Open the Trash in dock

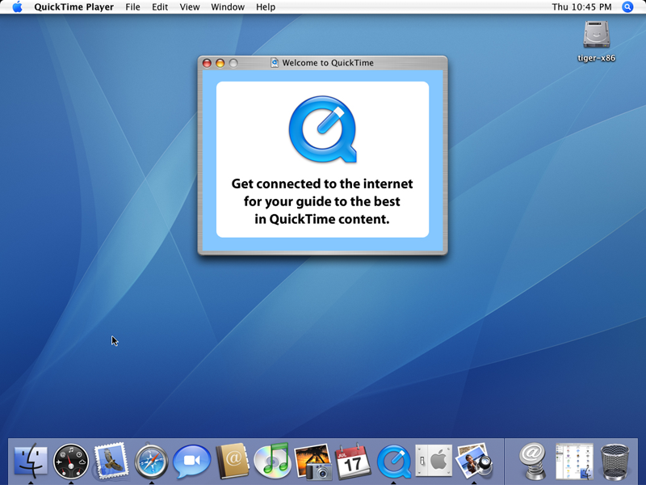[615, 461]
